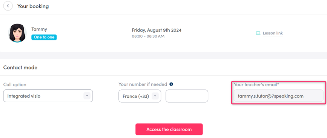Click the arrow on the Call option dropdown
Screen dimensions: 327x138
point(87,96)
